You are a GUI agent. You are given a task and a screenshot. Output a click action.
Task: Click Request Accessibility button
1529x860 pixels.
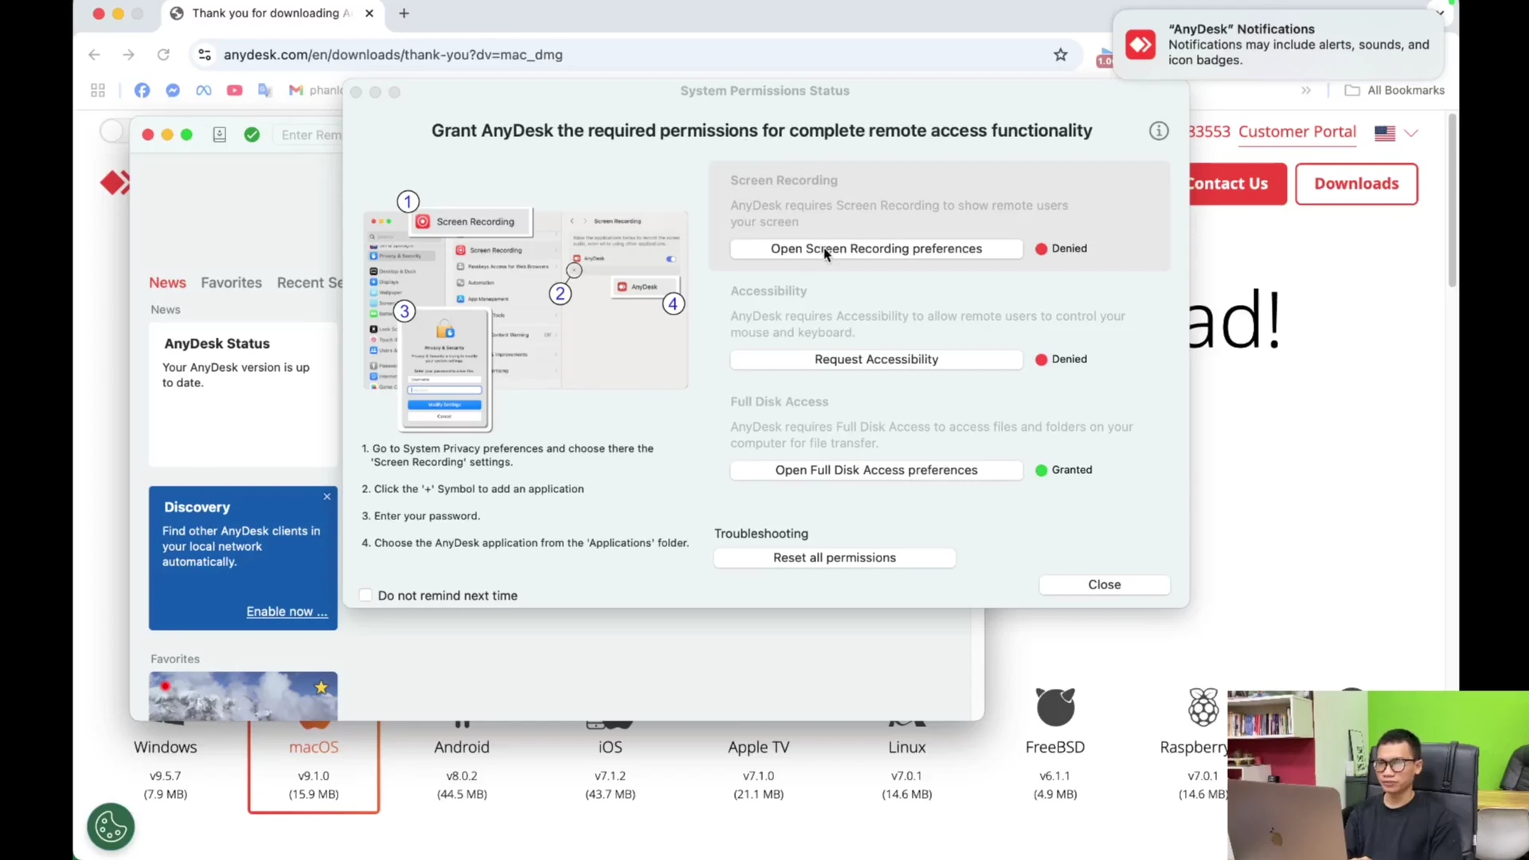(x=876, y=359)
